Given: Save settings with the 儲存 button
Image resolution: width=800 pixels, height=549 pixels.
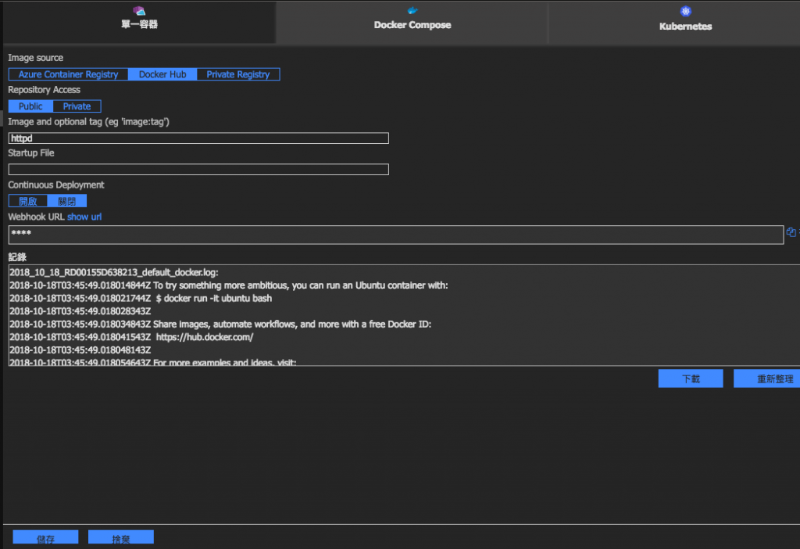Looking at the screenshot, I should [45, 537].
